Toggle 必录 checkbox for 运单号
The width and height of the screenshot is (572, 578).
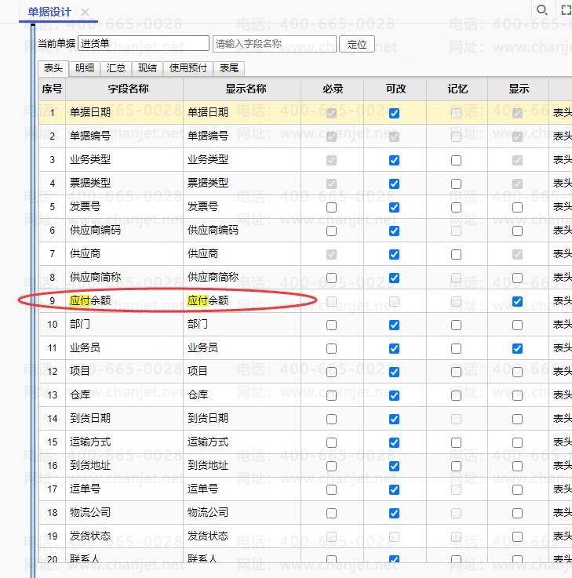pyautogui.click(x=332, y=490)
